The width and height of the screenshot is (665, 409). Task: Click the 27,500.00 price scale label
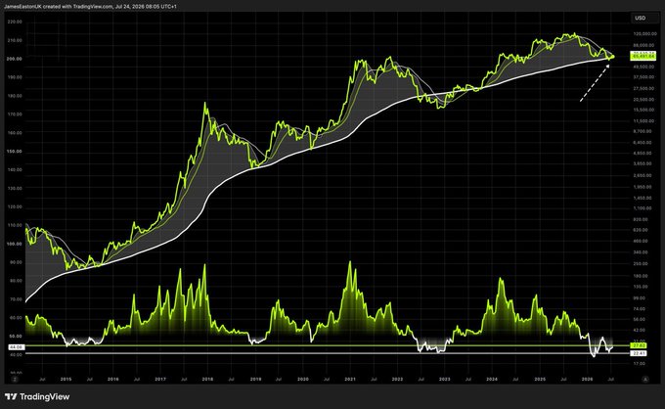click(644, 88)
